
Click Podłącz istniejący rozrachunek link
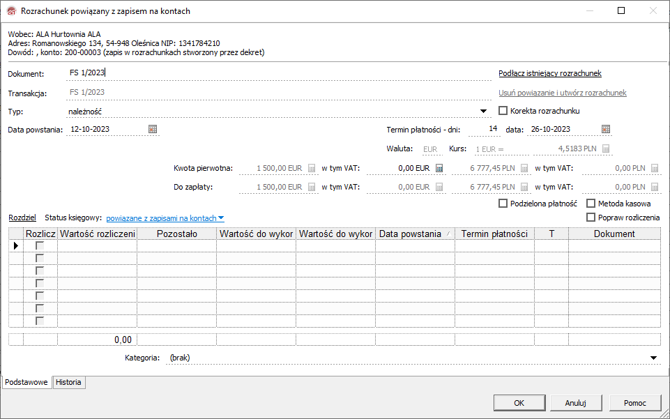click(x=550, y=73)
